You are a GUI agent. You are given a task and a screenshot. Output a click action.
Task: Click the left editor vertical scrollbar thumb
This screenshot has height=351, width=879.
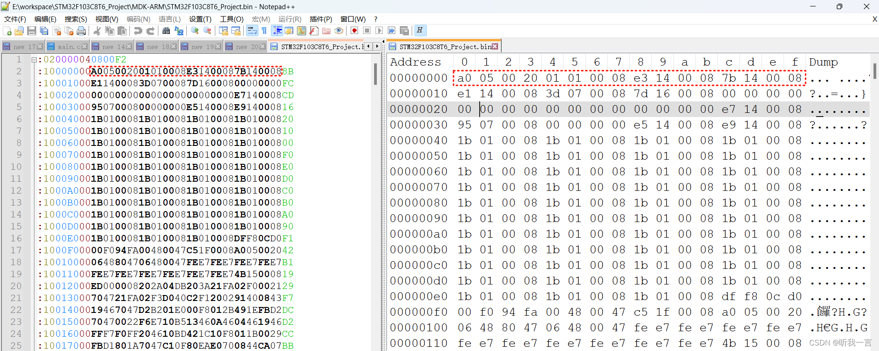pyautogui.click(x=375, y=74)
